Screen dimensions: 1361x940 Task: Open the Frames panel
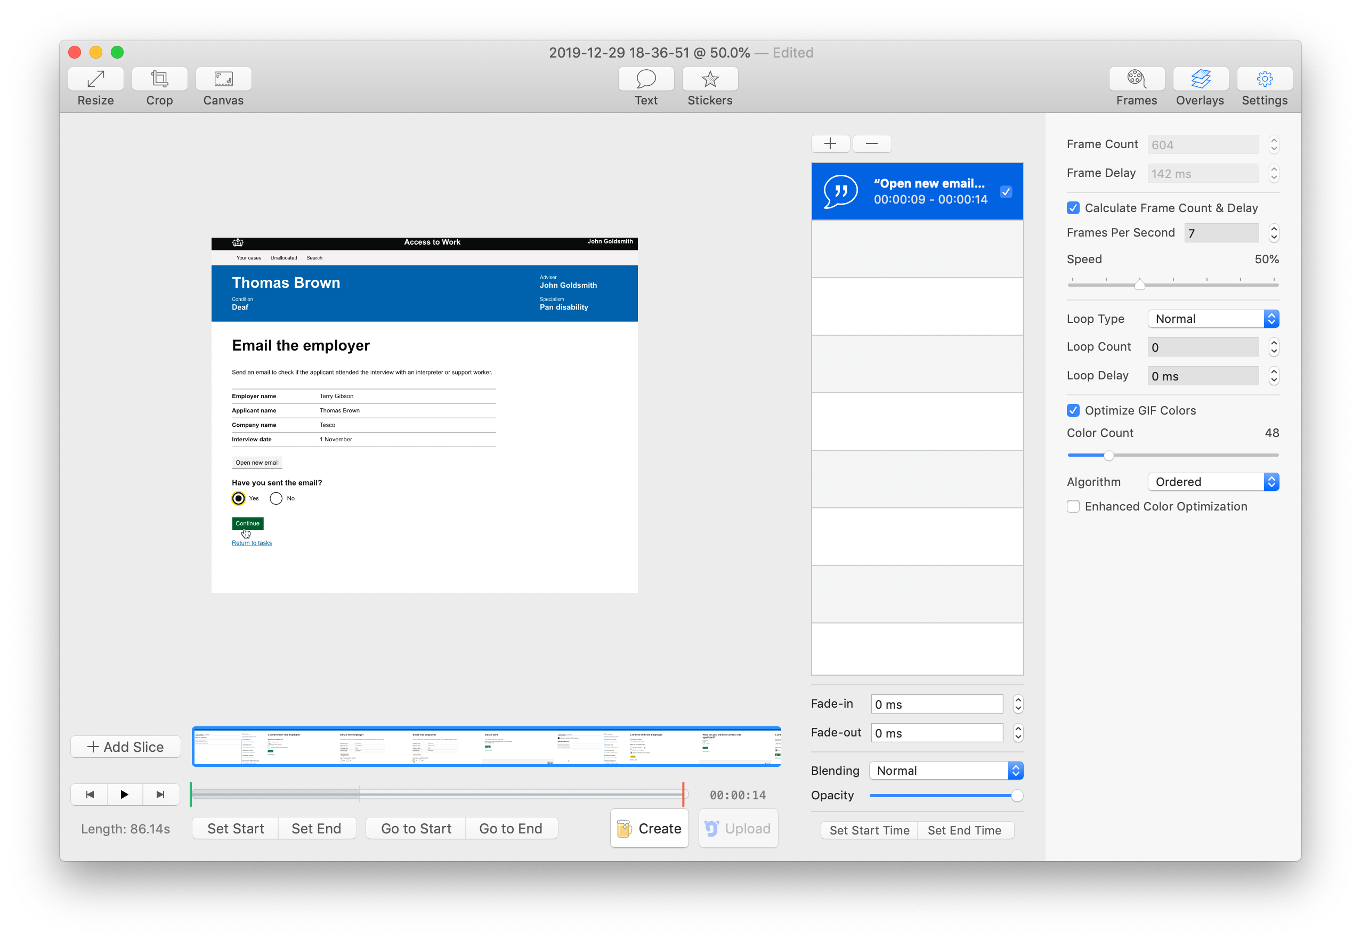[x=1136, y=86]
